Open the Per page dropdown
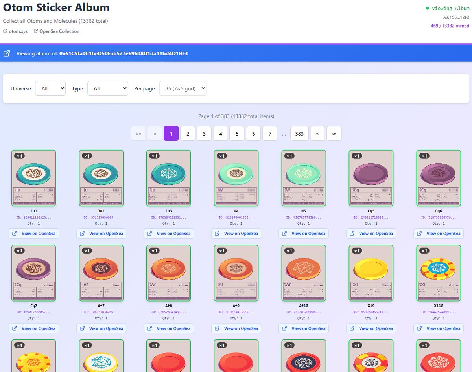The height and width of the screenshot is (372, 472). 183,88
